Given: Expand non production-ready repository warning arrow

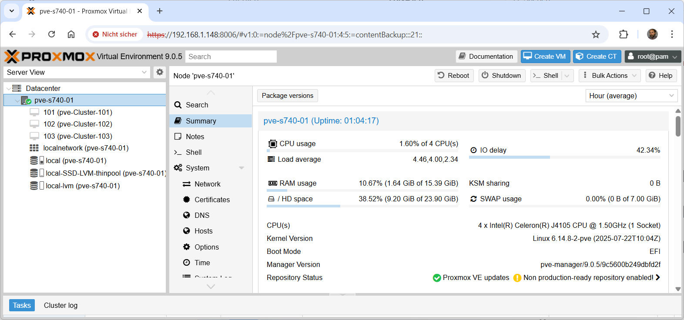Looking at the screenshot, I should tap(658, 277).
